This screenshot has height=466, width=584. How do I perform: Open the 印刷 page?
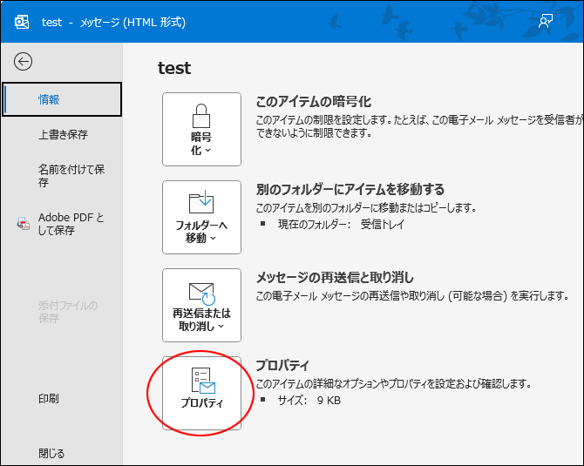49,398
